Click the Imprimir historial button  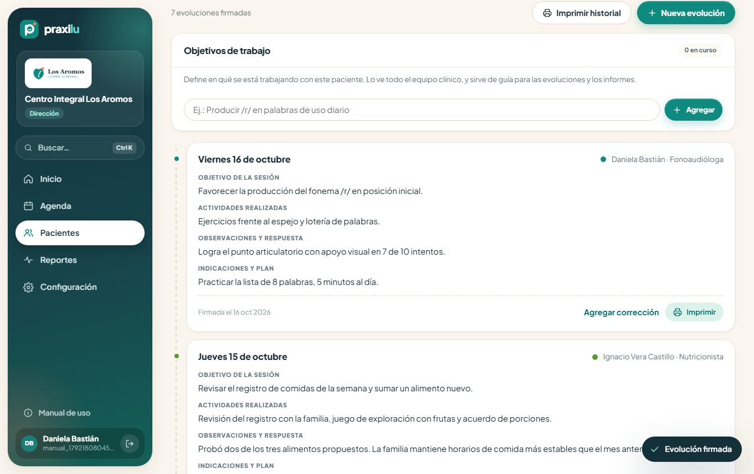(581, 13)
